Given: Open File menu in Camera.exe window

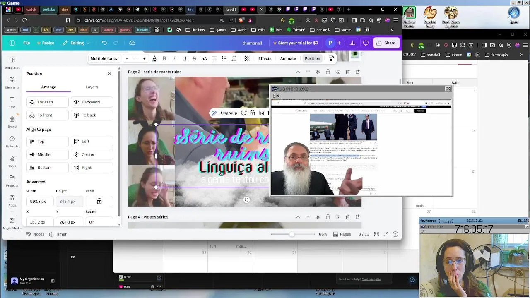Looking at the screenshot, I should (x=276, y=96).
